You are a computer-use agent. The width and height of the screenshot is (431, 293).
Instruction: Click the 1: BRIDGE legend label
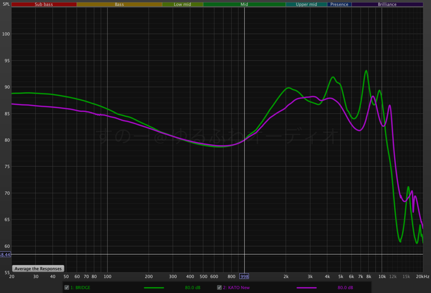80,288
